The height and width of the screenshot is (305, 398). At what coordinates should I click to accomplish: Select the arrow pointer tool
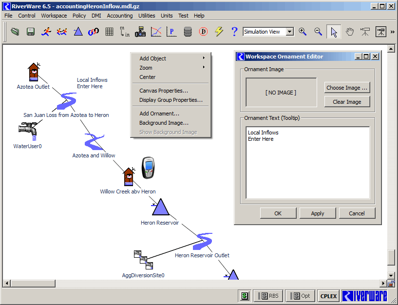(x=334, y=32)
